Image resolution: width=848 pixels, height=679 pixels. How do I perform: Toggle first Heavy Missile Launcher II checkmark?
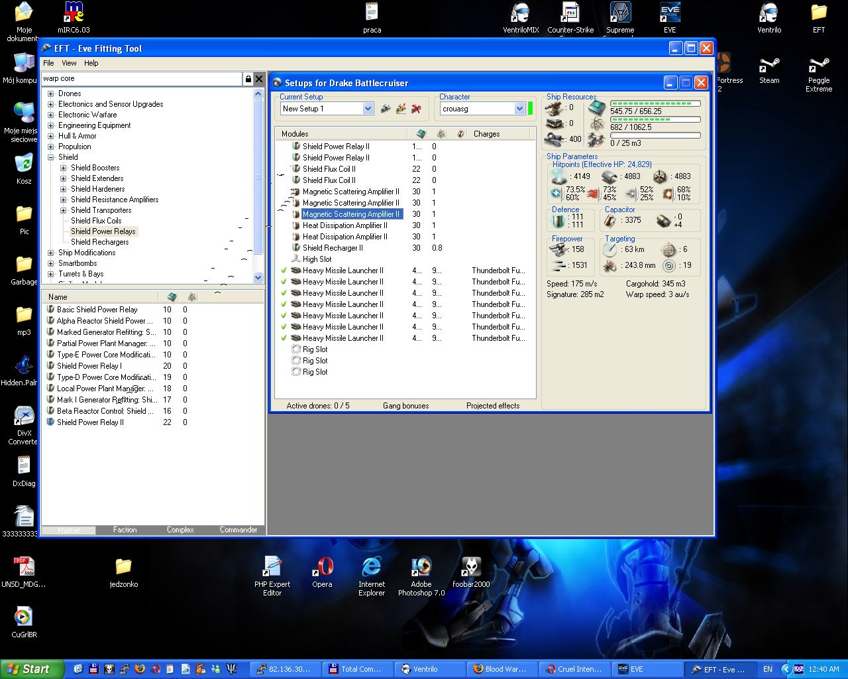[x=284, y=271]
